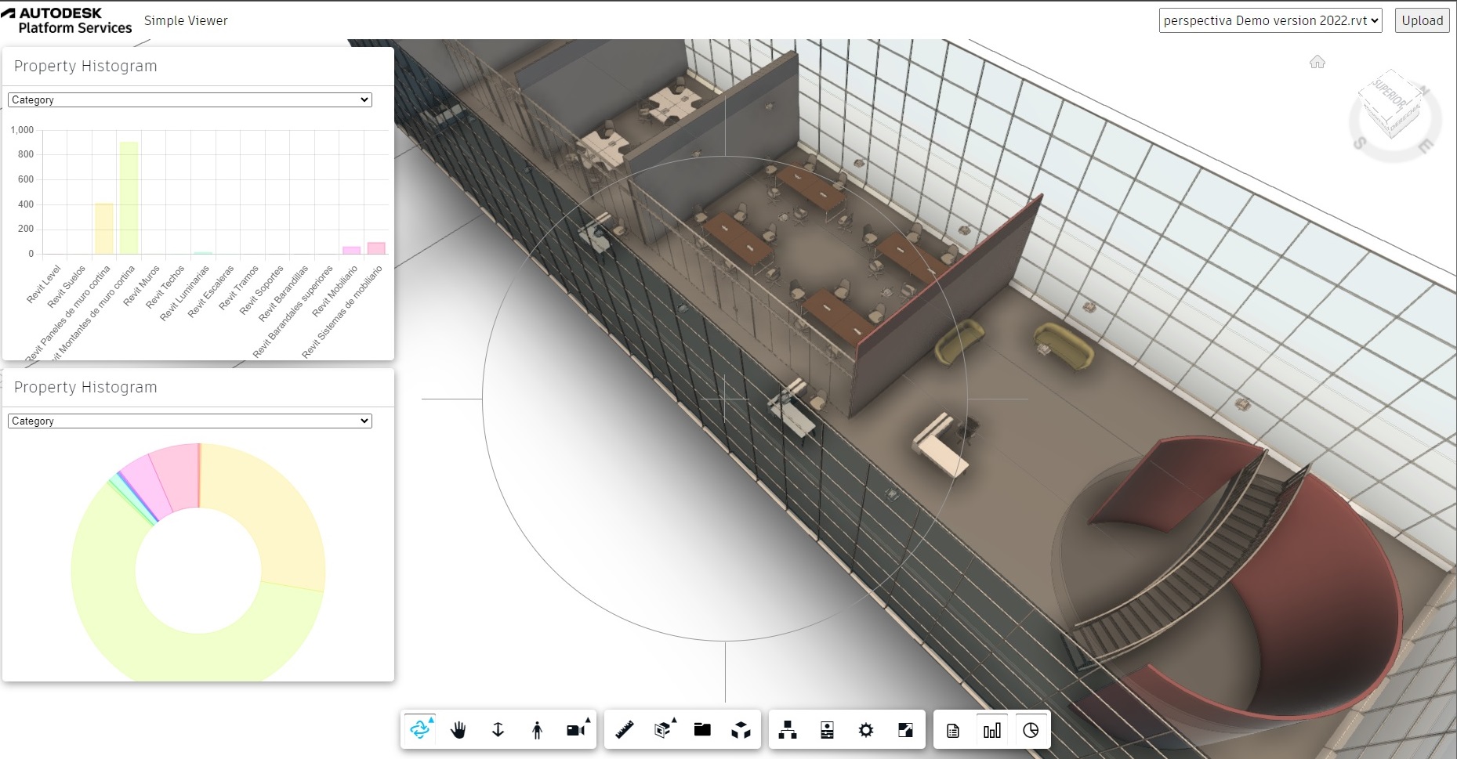Activate the Section analysis tool

coord(662,729)
